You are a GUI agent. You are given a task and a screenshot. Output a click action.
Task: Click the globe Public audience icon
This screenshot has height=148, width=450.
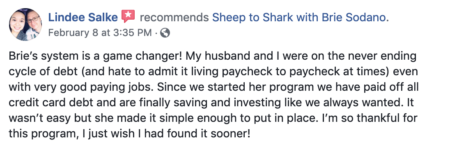(x=165, y=33)
